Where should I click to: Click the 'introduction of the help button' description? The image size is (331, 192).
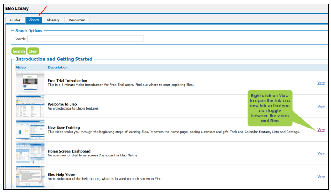(x=105, y=179)
